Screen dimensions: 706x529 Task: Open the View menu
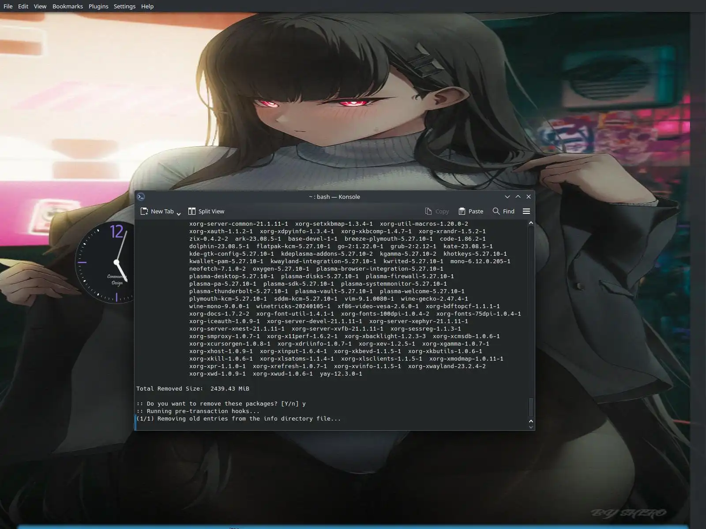pyautogui.click(x=40, y=6)
